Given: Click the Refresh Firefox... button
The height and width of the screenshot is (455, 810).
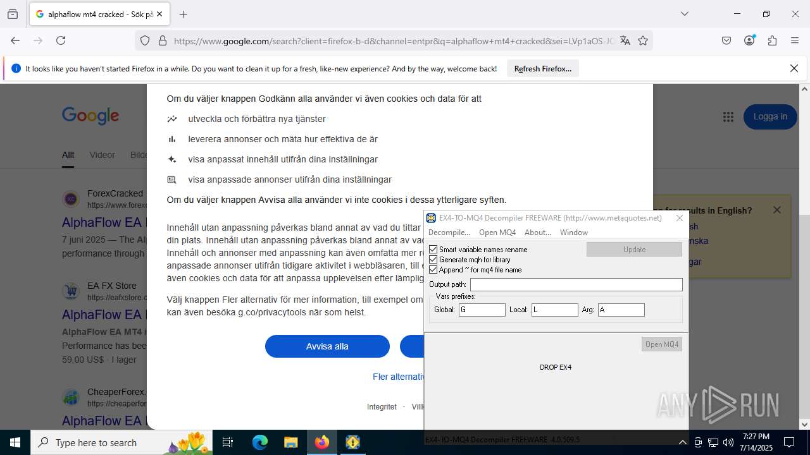Looking at the screenshot, I should coord(543,68).
